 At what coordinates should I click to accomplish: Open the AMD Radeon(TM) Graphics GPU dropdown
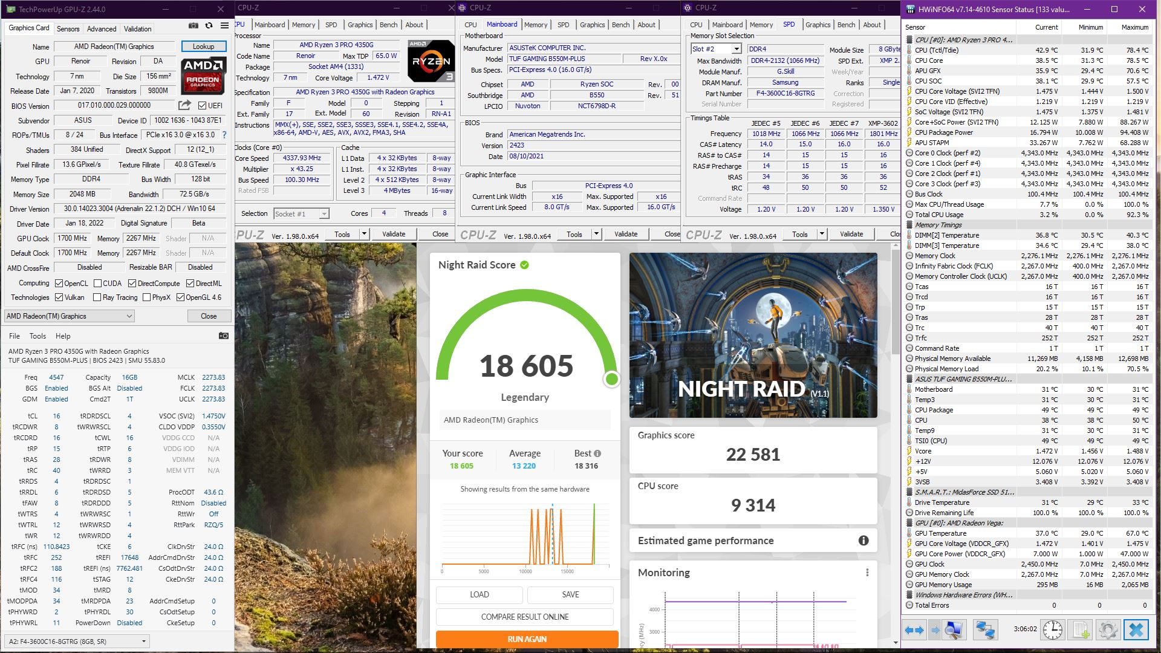70,316
